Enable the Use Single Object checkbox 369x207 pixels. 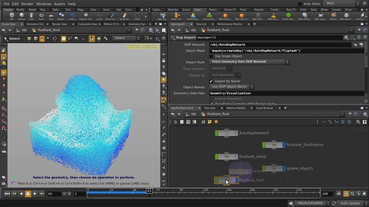211,56
